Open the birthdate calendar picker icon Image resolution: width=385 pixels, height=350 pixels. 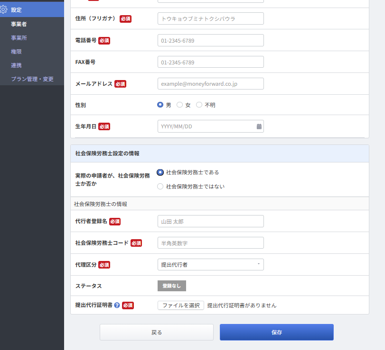(x=259, y=126)
